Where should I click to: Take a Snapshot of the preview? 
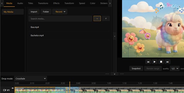click(x=136, y=68)
